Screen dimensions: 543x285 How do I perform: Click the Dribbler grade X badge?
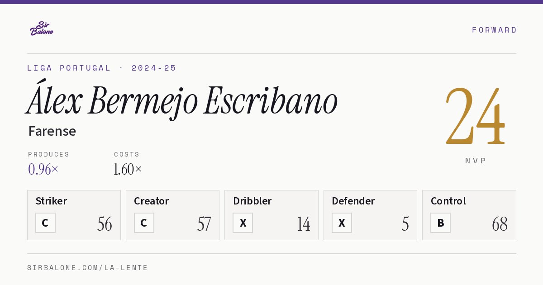[x=243, y=223]
